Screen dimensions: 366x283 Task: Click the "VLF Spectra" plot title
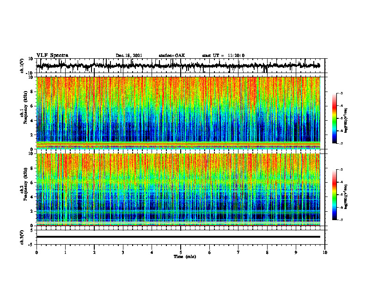[x=52, y=55]
